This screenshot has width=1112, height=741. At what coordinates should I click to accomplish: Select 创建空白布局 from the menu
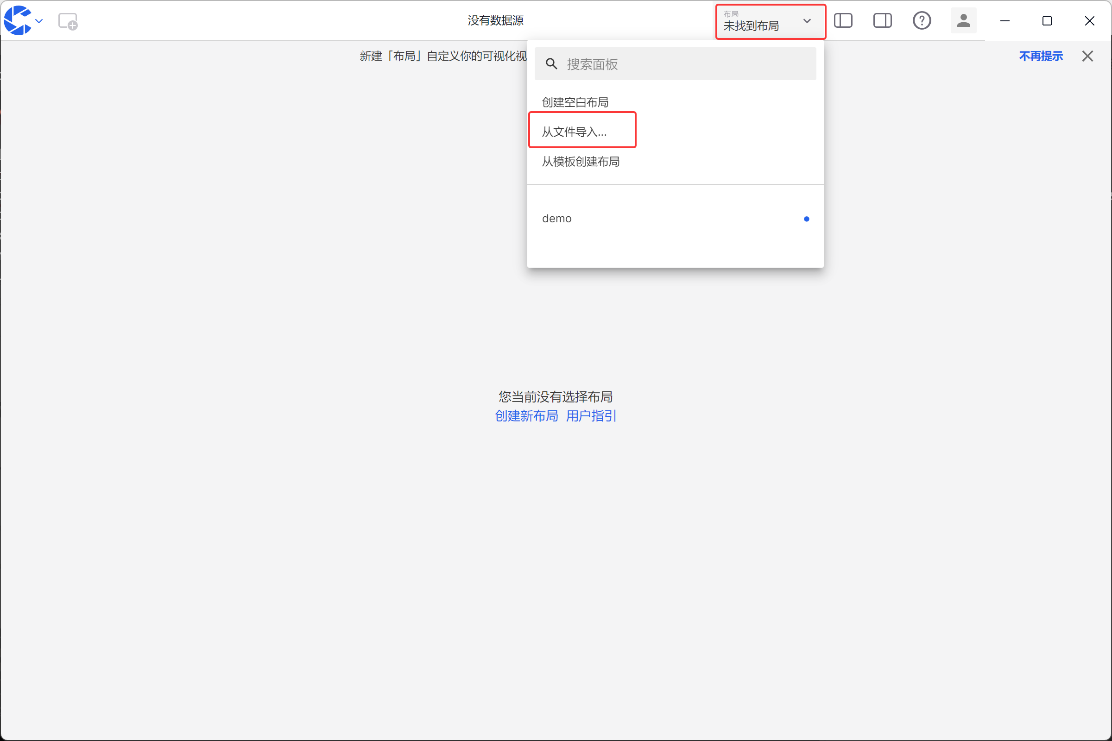point(575,101)
